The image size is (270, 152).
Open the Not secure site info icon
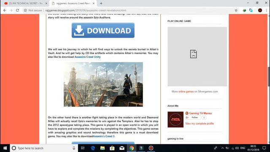coord(25,10)
